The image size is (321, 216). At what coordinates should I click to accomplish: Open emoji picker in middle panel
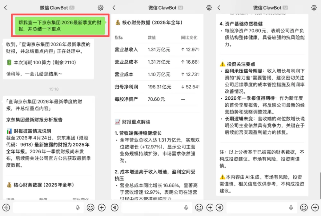click(x=199, y=208)
